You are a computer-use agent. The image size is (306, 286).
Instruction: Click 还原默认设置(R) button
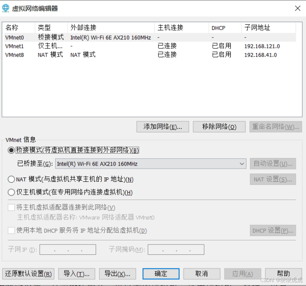[x=28, y=274]
